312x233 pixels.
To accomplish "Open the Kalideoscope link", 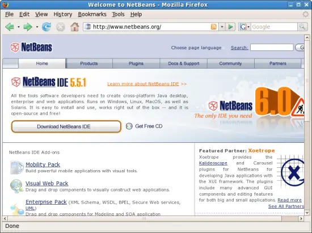I will (x=213, y=163).
